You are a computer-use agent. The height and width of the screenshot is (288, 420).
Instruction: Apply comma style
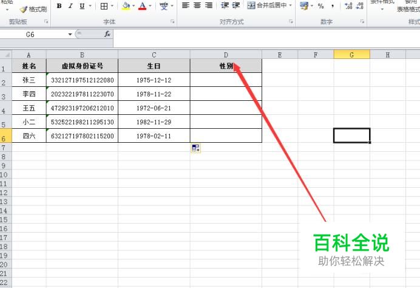coord(333,5)
